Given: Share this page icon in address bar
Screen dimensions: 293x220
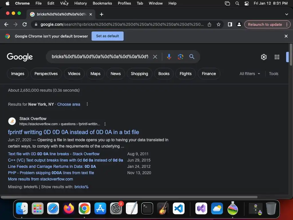Looking at the screenshot, I should [x=209, y=25].
